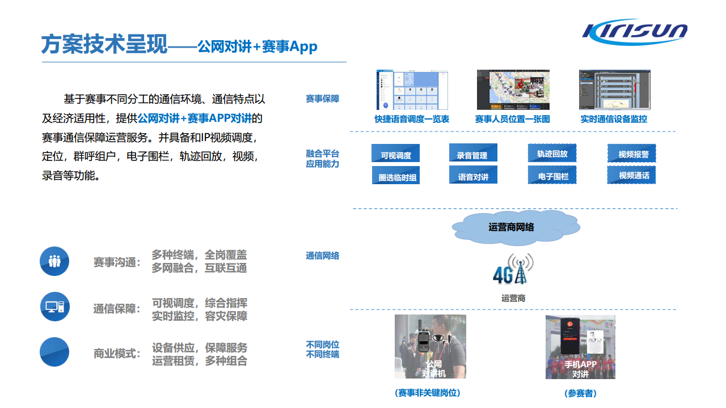Click the 不同岗位 不同终端 label
Viewport: 726px width, 408px height.
point(322,349)
